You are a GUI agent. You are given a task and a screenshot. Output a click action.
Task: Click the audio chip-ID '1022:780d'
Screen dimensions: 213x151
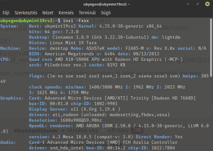click(163, 148)
